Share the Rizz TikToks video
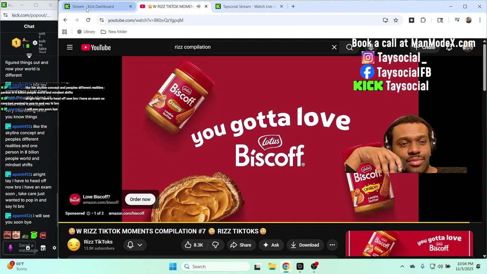 click(241, 245)
